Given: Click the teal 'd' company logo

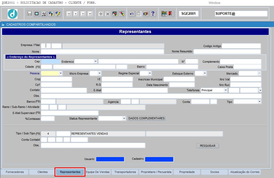Looking at the screenshot, I should 13,14.
